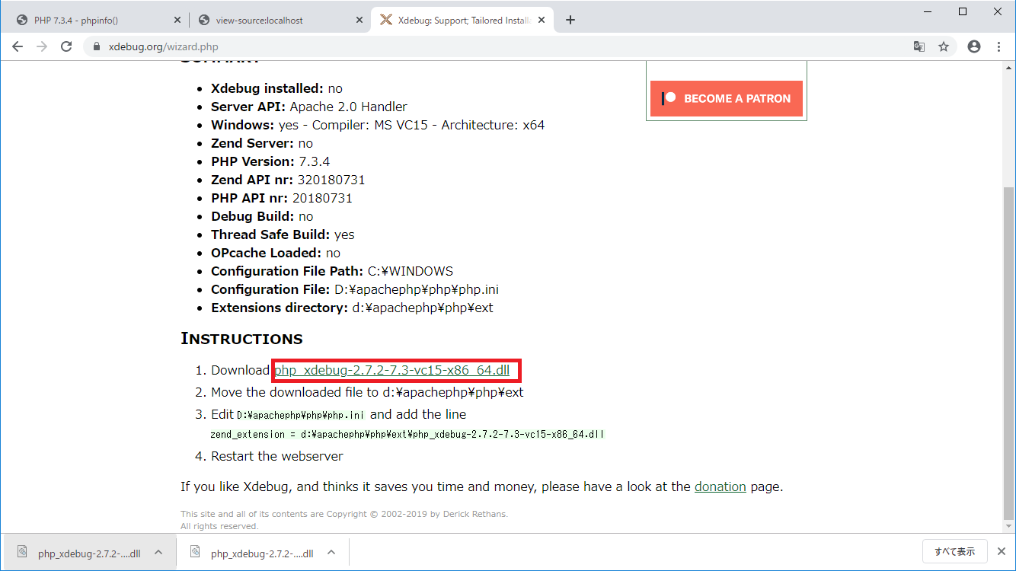Click 'Server API: Apache 2.0 Handler' item
This screenshot has width=1016, height=571.
(309, 107)
